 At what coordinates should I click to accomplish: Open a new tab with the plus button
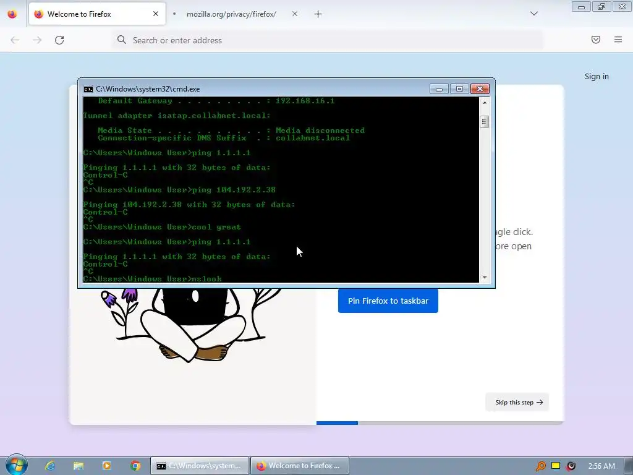318,14
